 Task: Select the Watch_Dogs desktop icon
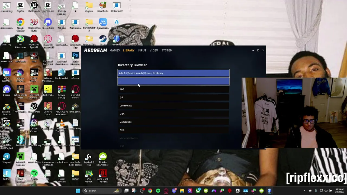coord(34,108)
